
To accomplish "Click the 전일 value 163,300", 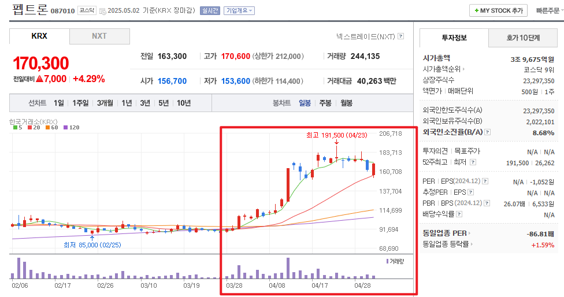I will click(172, 57).
